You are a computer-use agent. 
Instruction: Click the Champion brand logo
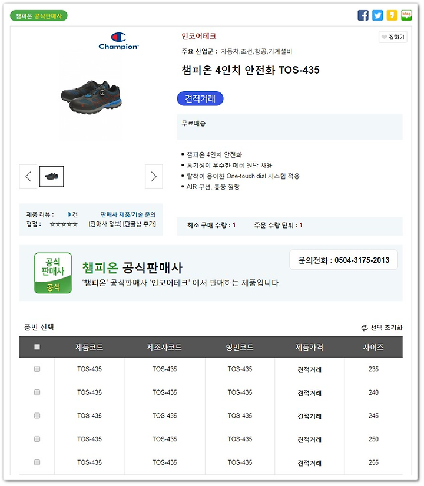point(118,41)
